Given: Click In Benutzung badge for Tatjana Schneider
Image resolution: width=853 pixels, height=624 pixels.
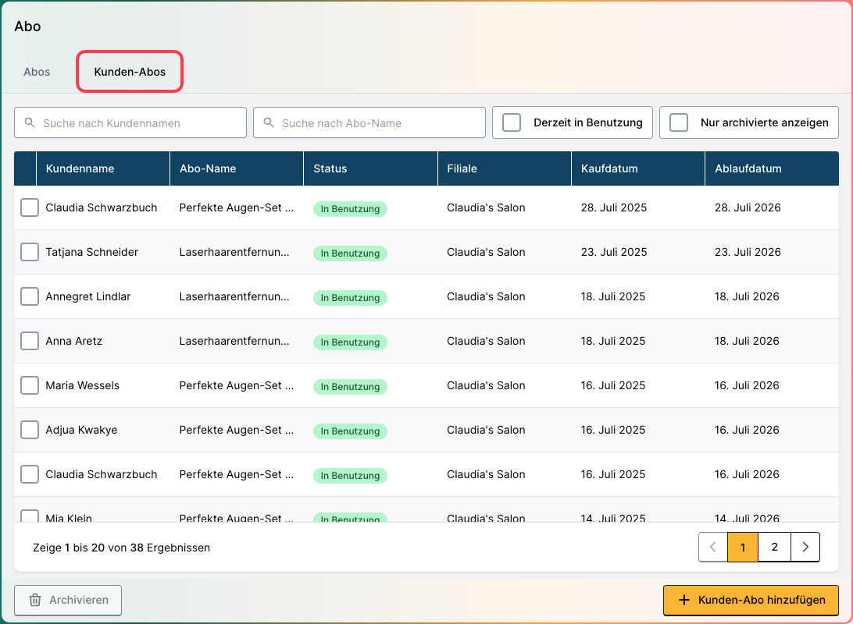Looking at the screenshot, I should [350, 253].
